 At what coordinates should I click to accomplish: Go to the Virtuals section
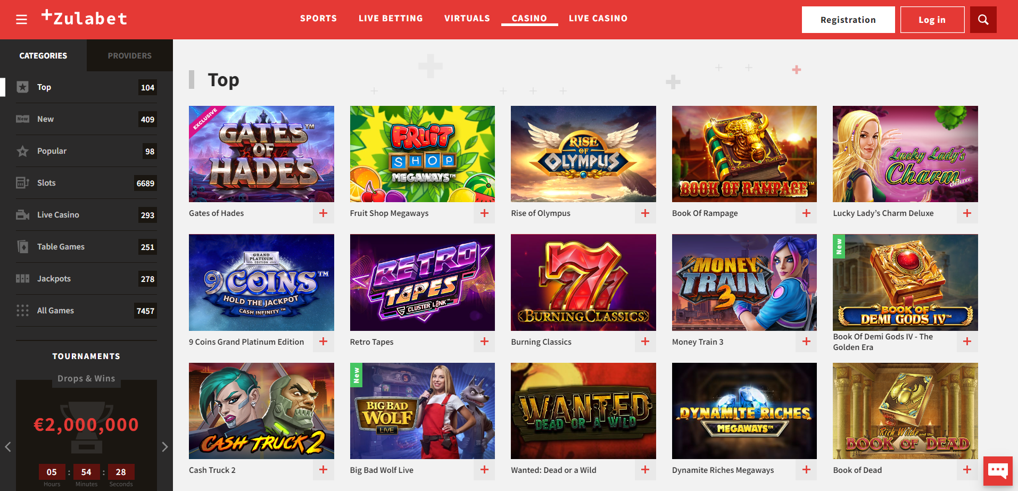[x=467, y=18]
